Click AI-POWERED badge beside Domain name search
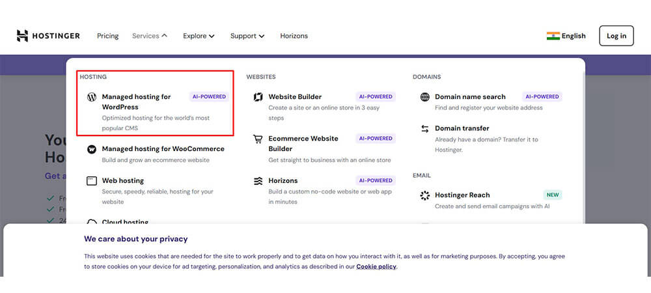 pyautogui.click(x=542, y=97)
